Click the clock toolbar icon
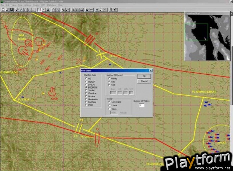 click(54, 10)
